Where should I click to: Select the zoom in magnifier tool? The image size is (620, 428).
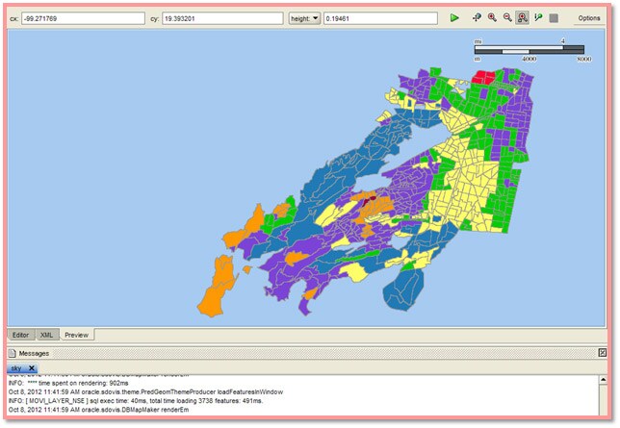pos(492,18)
